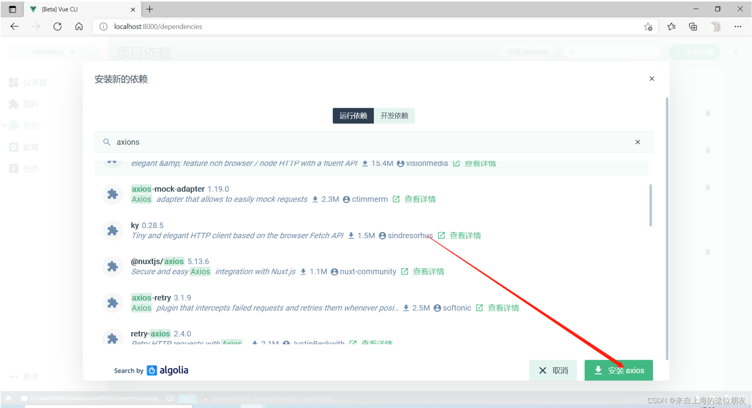Click author name sindresorhus
This screenshot has height=408, width=752.
(410, 236)
